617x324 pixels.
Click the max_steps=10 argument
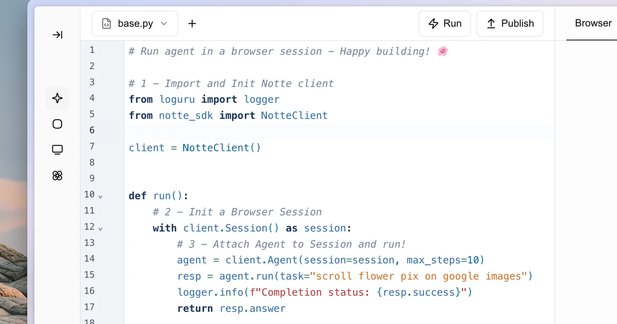[x=443, y=260]
